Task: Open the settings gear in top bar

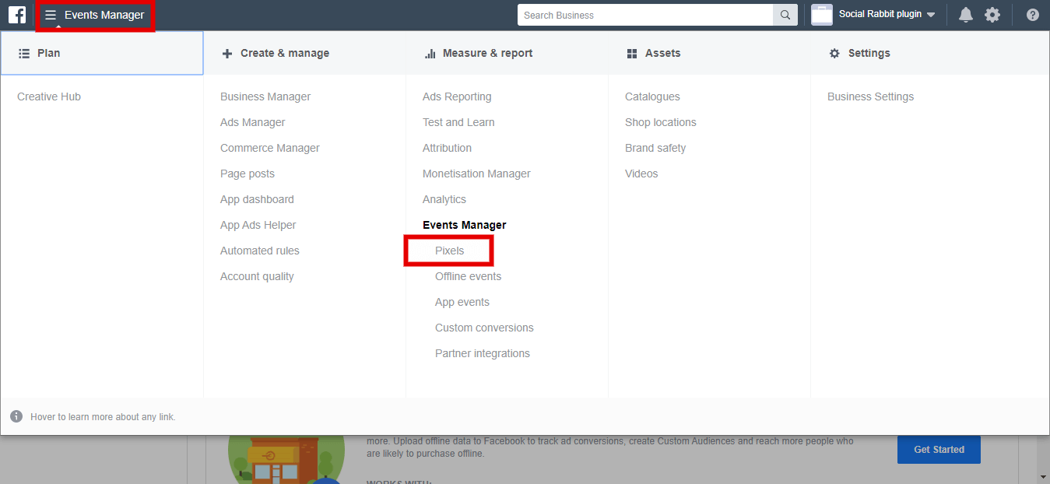Action: (992, 15)
